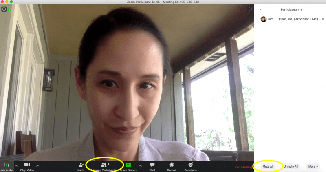Click the Unmute All button

(x=291, y=166)
